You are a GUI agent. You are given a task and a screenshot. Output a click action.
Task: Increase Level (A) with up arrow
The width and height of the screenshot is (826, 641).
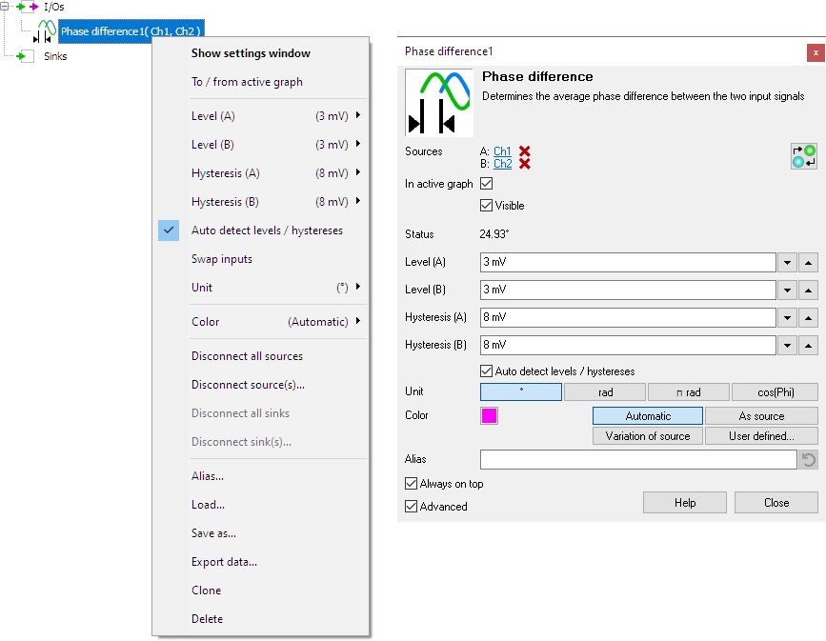(x=808, y=262)
